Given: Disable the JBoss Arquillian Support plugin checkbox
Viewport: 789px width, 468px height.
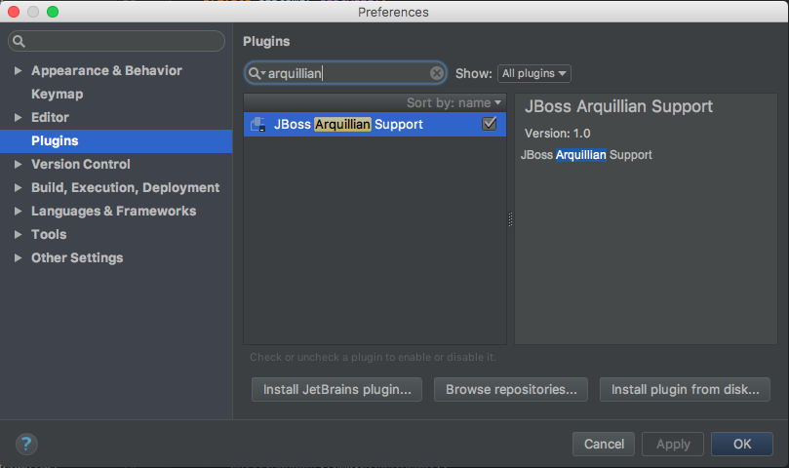Looking at the screenshot, I should [x=489, y=124].
